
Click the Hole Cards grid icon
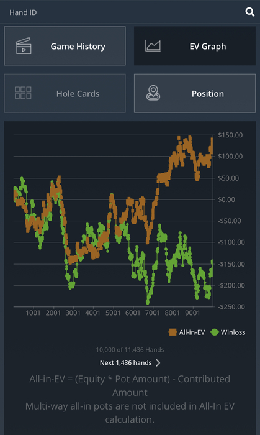23,93
